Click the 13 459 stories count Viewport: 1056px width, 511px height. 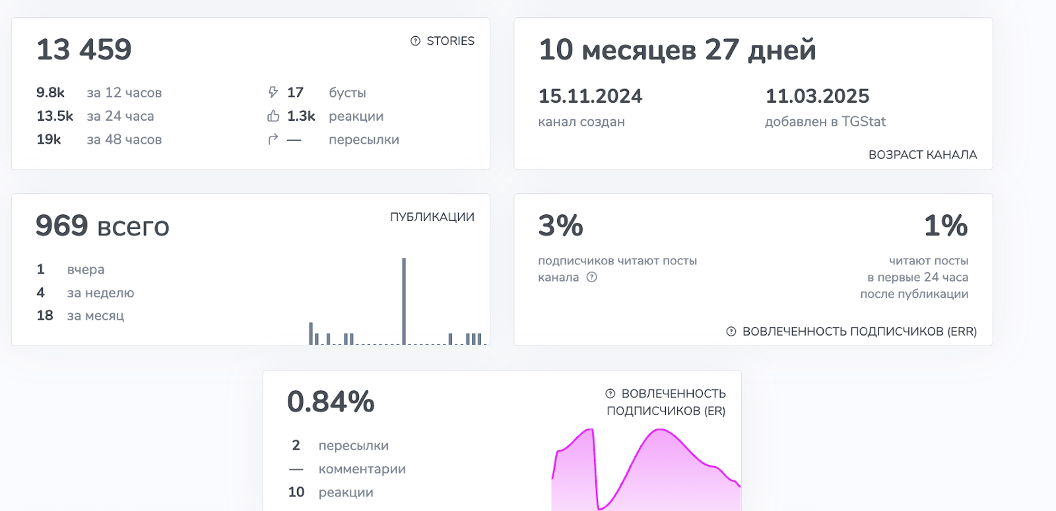[x=84, y=50]
